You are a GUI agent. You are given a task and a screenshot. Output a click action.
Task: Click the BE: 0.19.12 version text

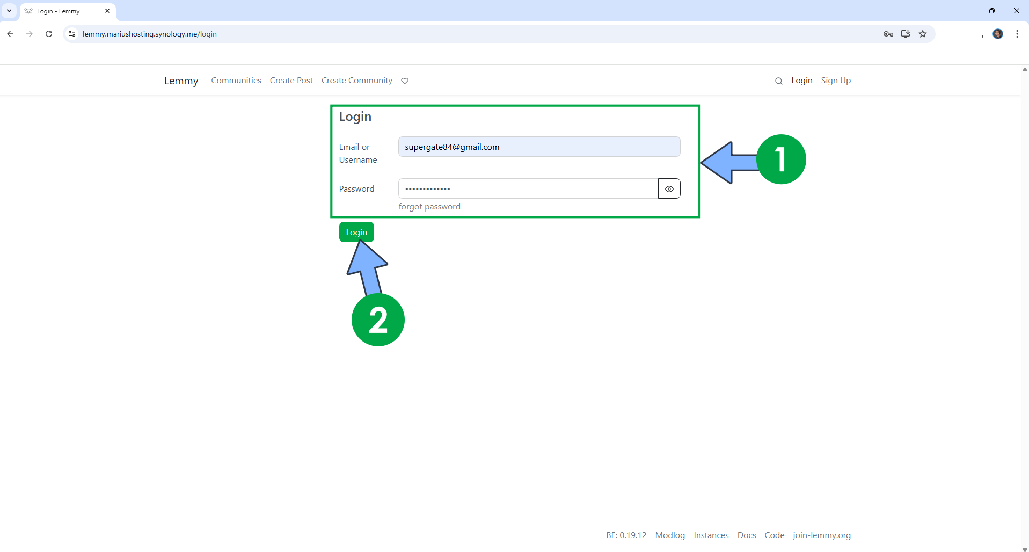[626, 535]
